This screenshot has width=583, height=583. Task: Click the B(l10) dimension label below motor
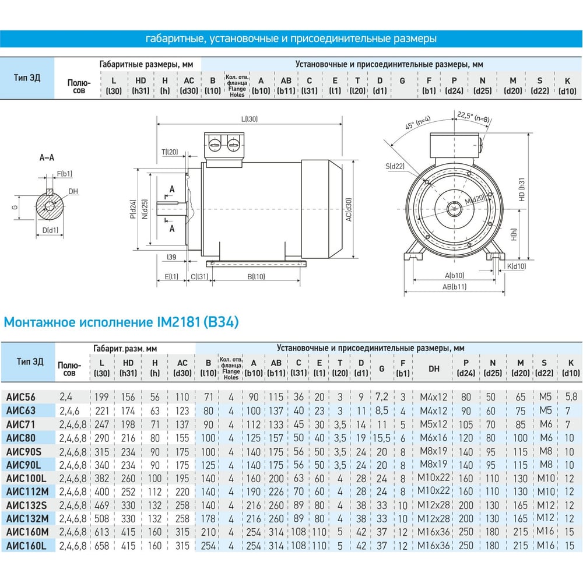(256, 276)
